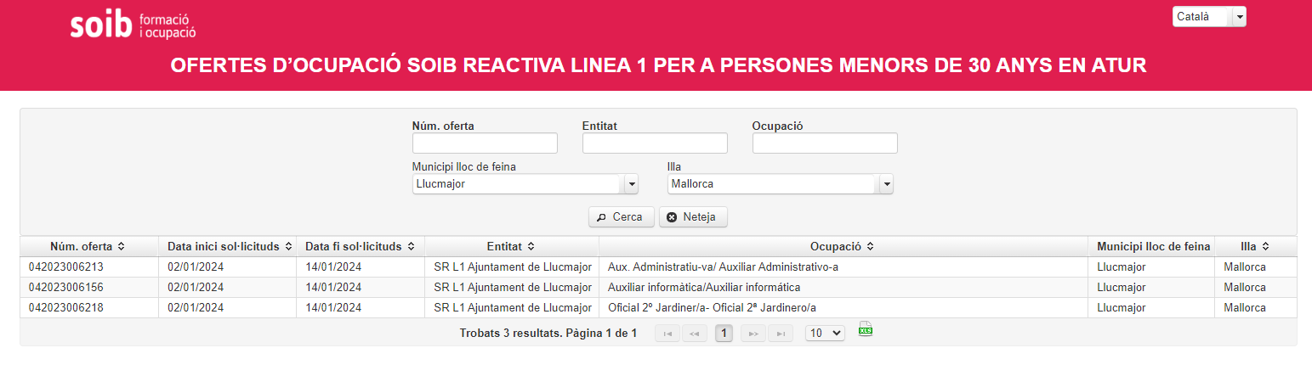Sort table by Núm. oferta column
The image size is (1312, 376).
[88, 246]
